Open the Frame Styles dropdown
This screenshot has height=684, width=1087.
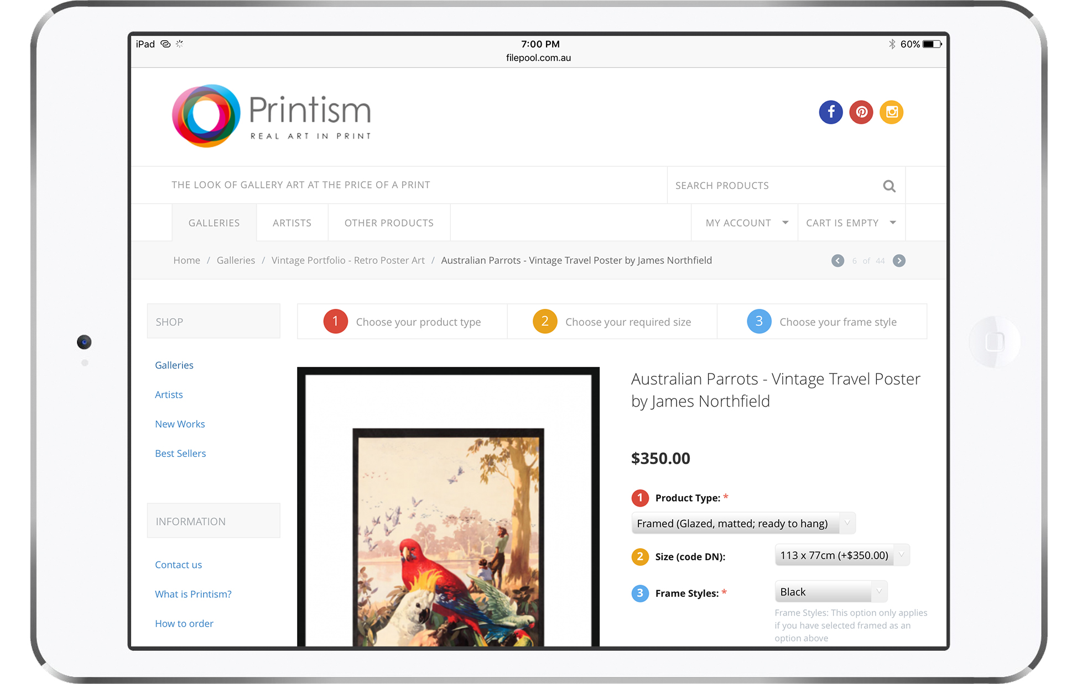tap(830, 592)
